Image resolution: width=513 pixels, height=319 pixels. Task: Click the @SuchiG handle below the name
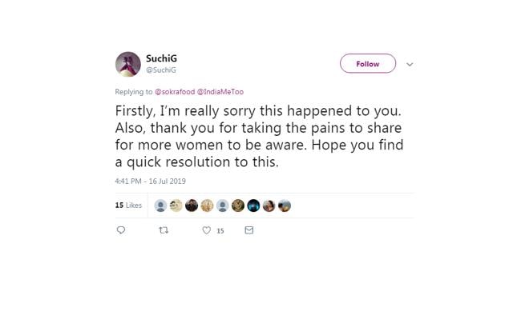click(161, 70)
